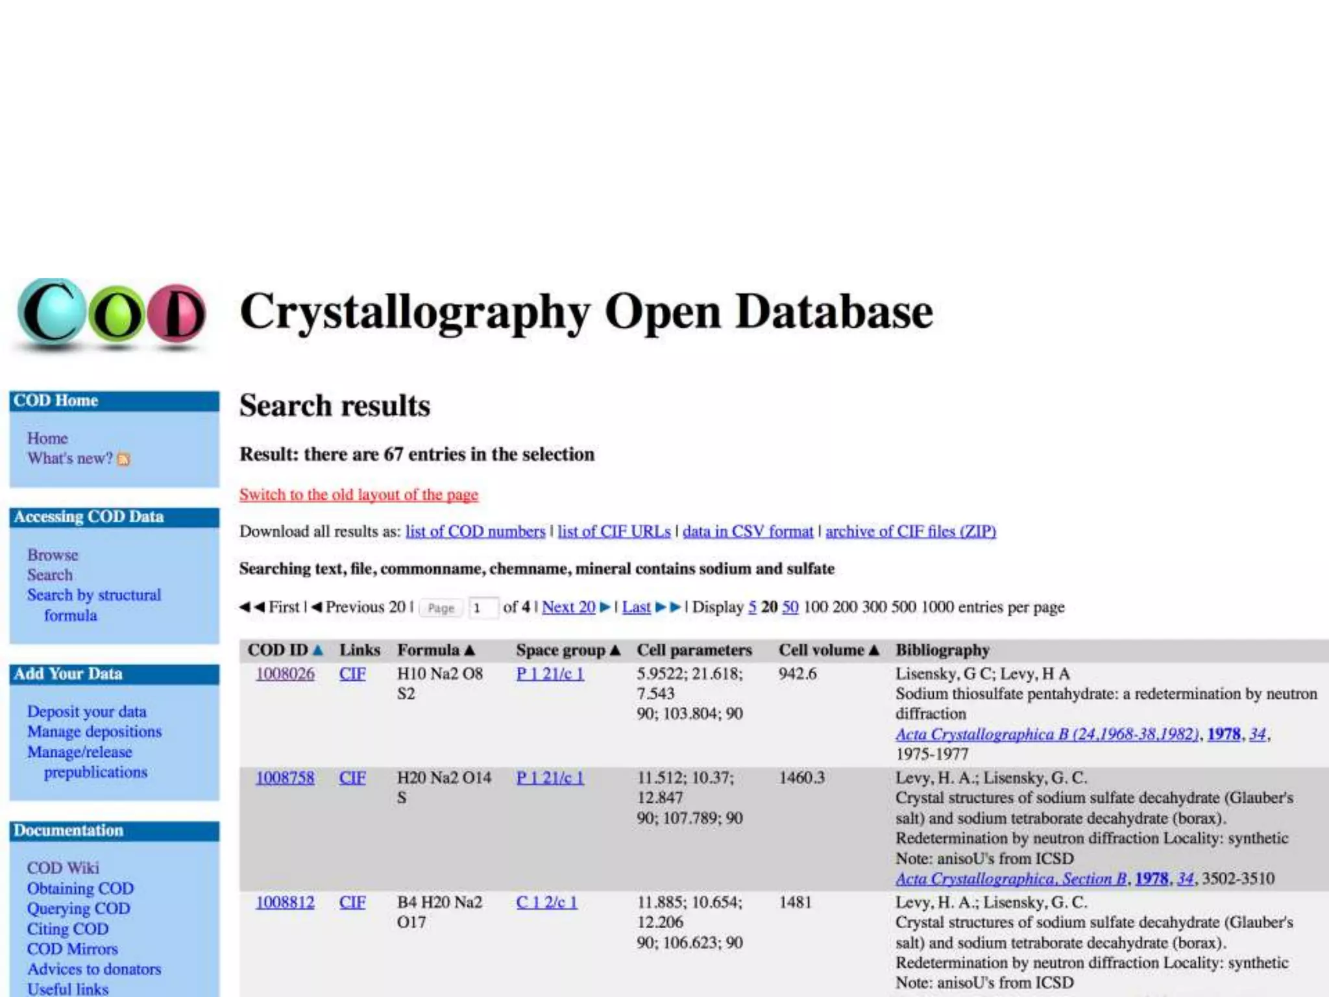Click the page number input field
Viewport: 1329px width, 997px height.
[x=483, y=608]
